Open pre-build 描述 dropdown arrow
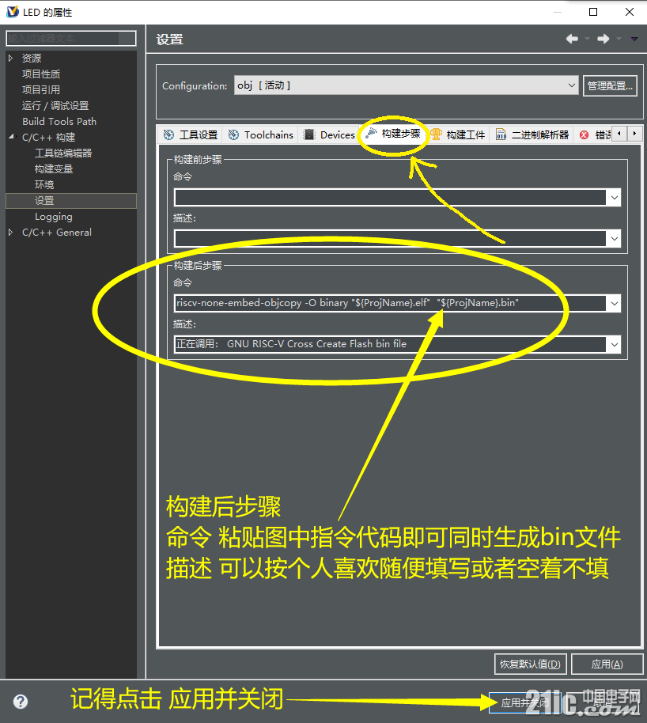The width and height of the screenshot is (647, 723). 615,239
